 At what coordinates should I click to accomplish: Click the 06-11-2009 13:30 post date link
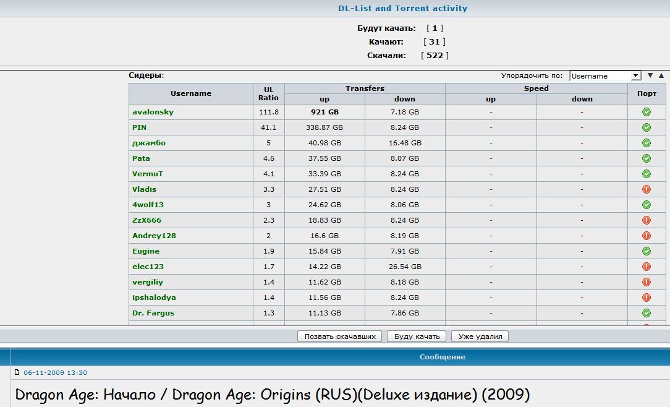(55, 372)
